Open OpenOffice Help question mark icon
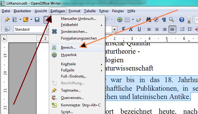 [x=181, y=20]
